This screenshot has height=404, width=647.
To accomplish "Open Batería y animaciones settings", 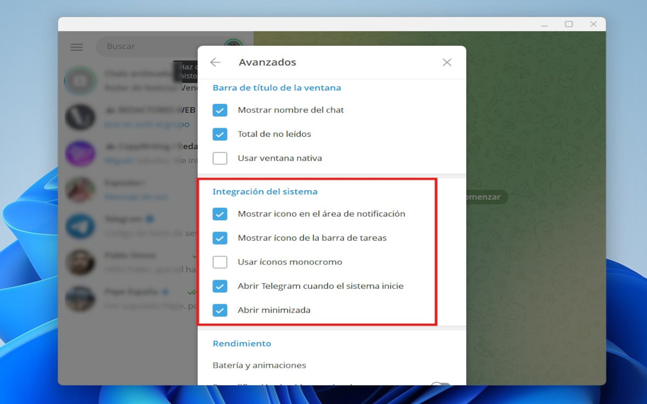I will pyautogui.click(x=259, y=365).
